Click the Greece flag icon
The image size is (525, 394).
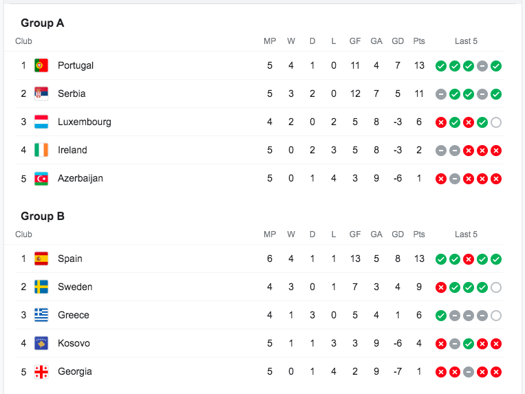pyautogui.click(x=41, y=315)
